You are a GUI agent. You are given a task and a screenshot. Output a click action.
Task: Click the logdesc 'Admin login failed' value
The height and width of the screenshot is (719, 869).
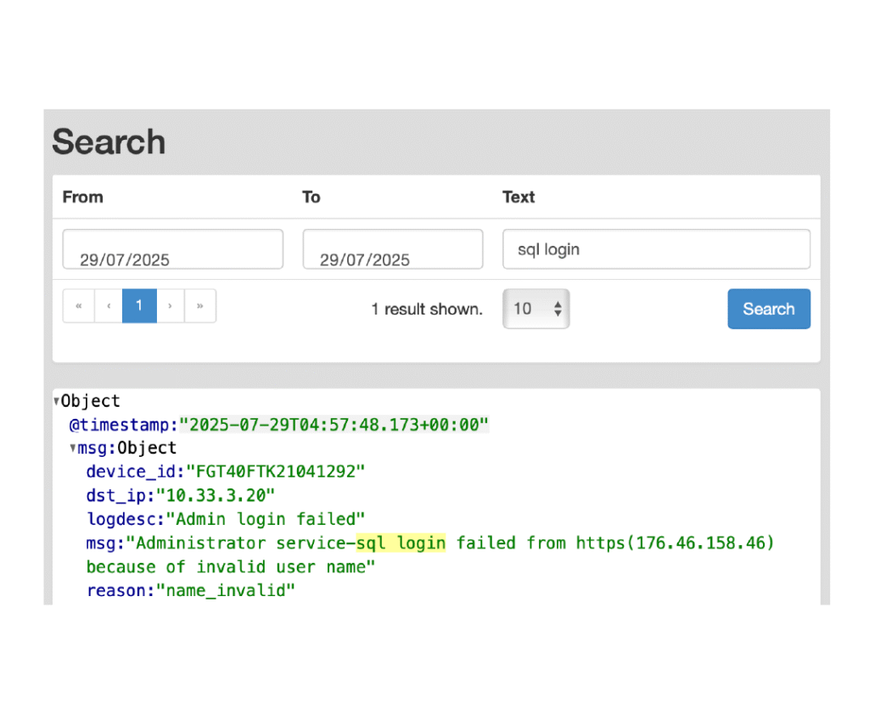(266, 519)
